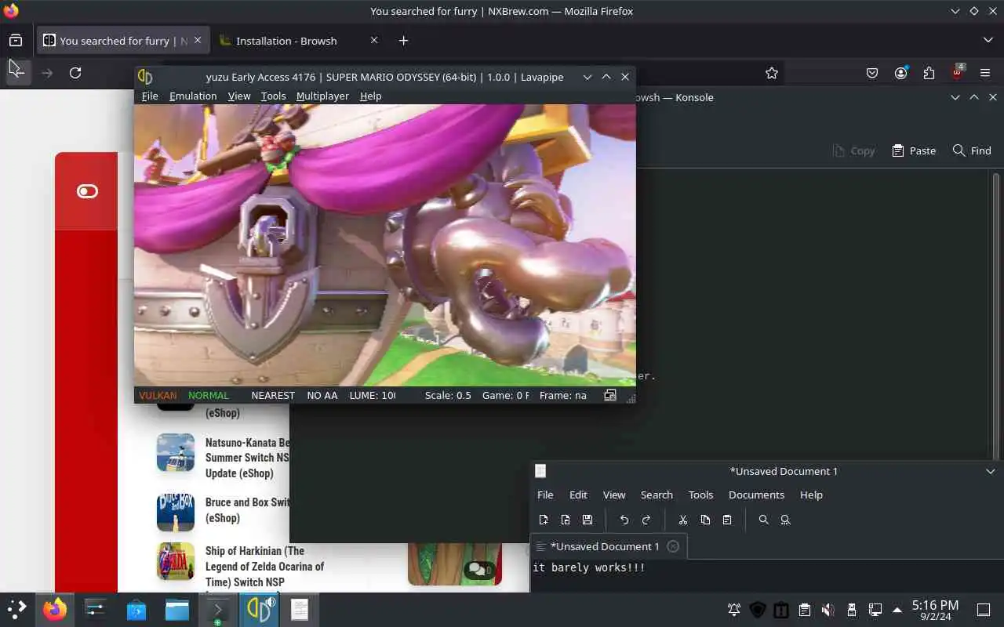Click the clipboard tray icon
The width and height of the screenshot is (1004, 627).
805,610
